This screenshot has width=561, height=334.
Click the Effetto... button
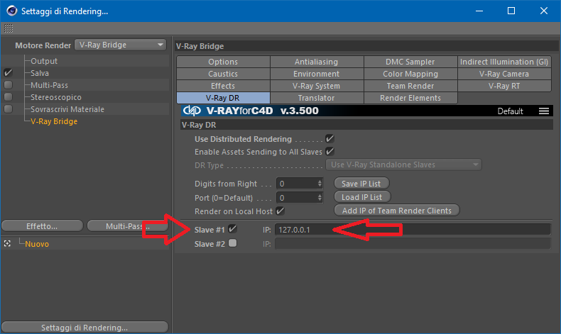(42, 226)
